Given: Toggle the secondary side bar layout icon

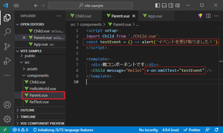Looking at the screenshot, I should coord(171,5).
